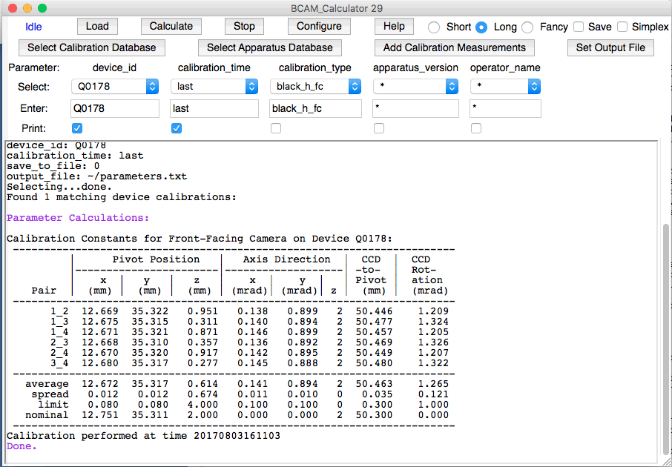672x467 pixels.
Task: Focus the device_id Enter field
Action: pyautogui.click(x=115, y=108)
